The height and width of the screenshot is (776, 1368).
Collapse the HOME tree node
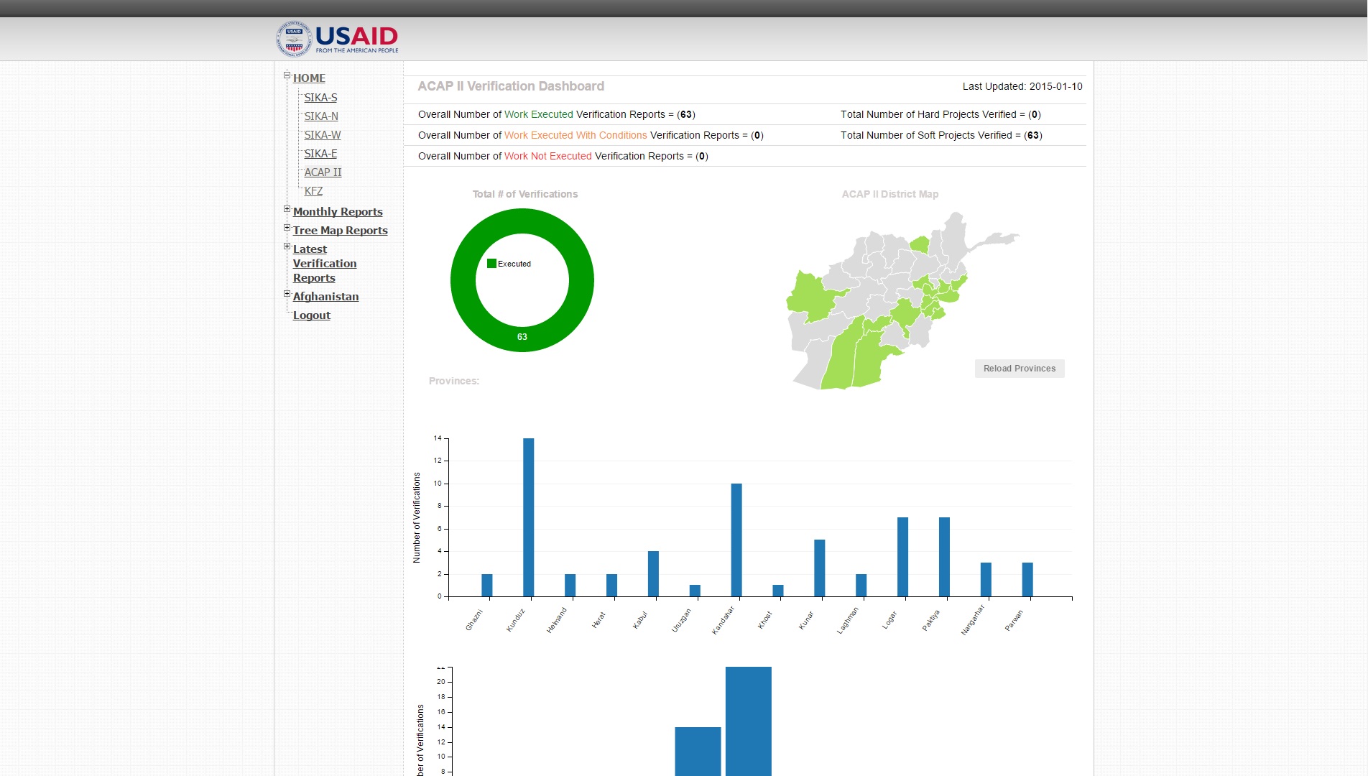[x=287, y=75]
